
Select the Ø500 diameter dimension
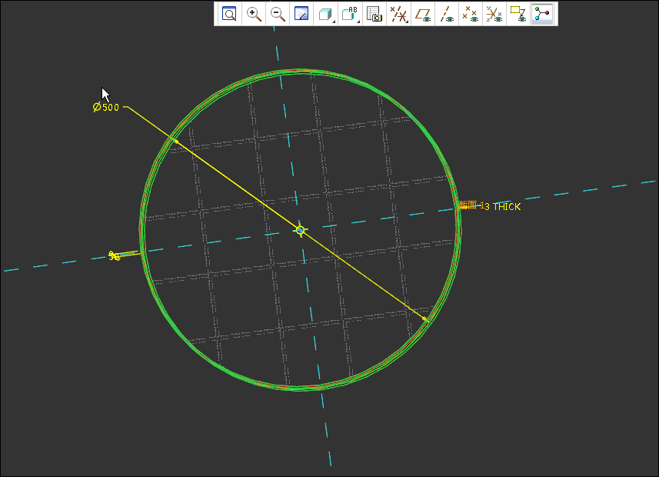[106, 107]
